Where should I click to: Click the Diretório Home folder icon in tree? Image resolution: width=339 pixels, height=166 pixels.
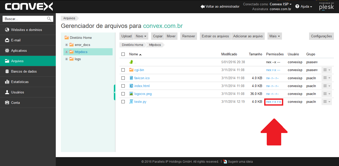coord(67,38)
